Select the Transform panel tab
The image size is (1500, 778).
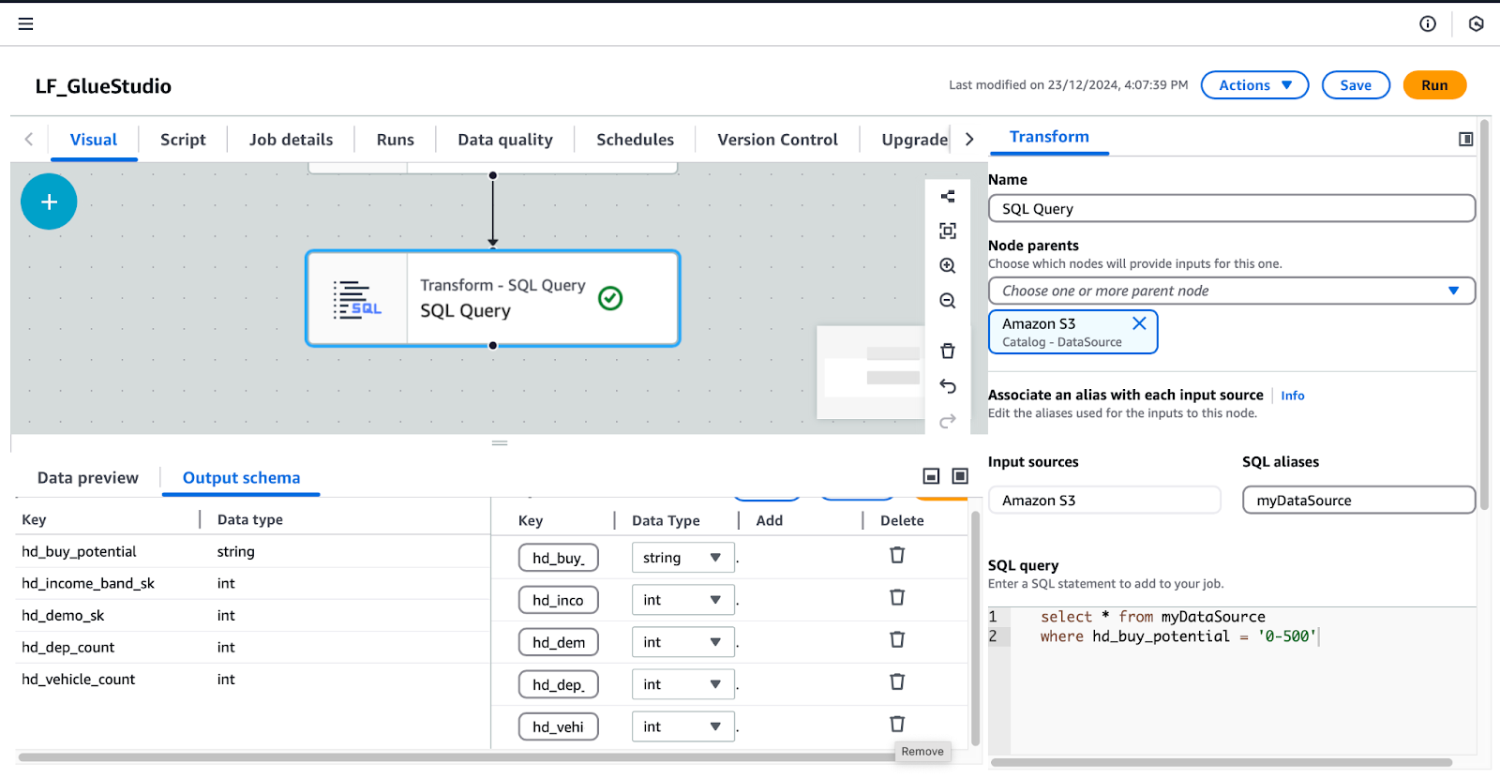point(1049,137)
